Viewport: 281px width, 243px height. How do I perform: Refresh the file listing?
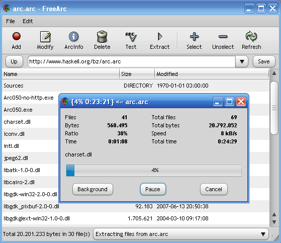251,36
